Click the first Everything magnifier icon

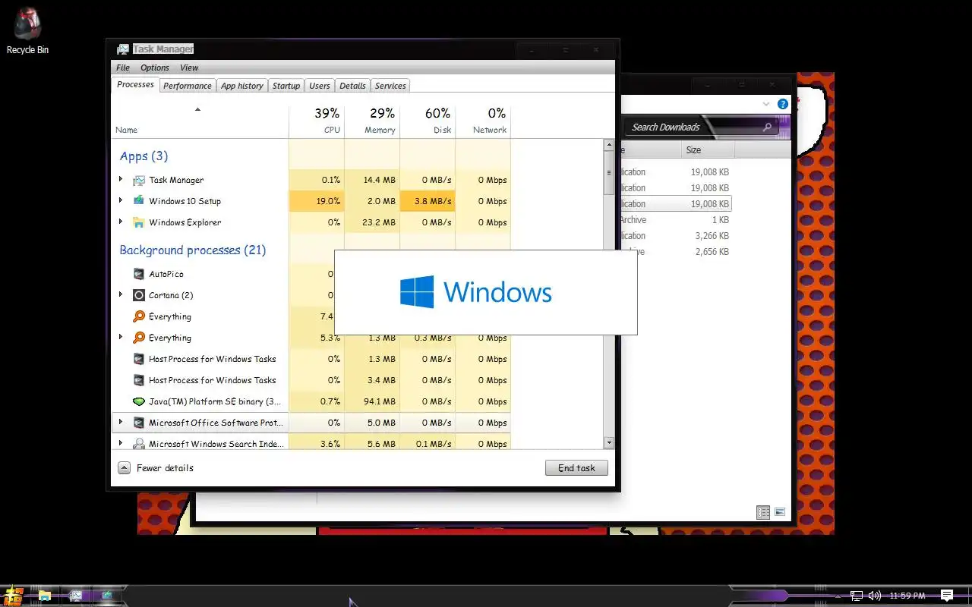[138, 316]
